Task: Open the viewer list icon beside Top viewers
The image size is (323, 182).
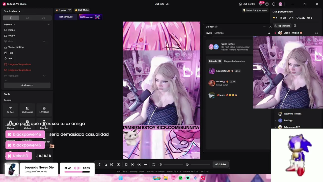Action: coord(295,26)
